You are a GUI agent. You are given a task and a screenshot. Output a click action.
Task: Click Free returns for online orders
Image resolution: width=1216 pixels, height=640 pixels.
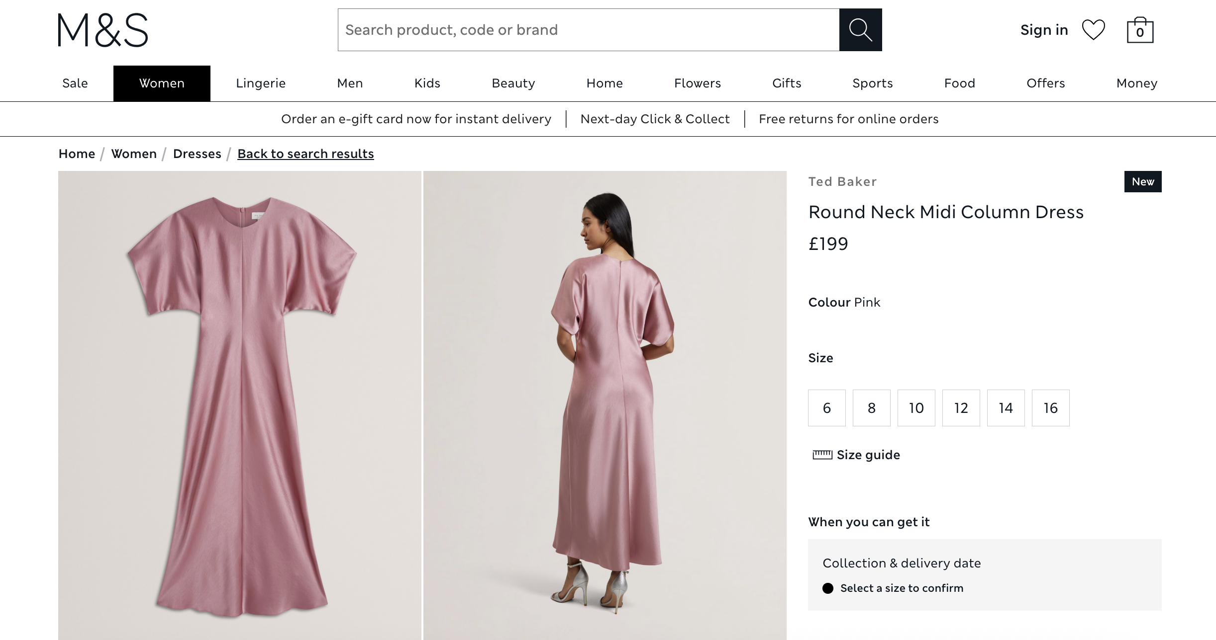pos(848,119)
